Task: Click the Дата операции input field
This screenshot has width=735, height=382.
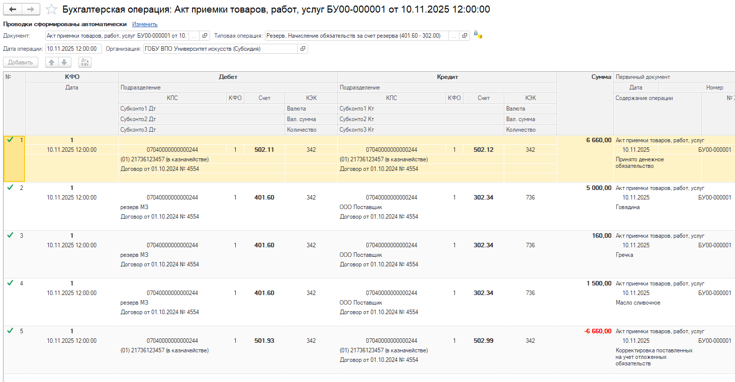Action: 73,49
